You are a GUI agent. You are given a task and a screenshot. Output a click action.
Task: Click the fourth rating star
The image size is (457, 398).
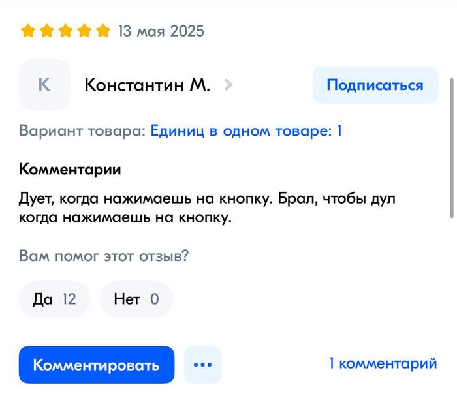coord(84,31)
